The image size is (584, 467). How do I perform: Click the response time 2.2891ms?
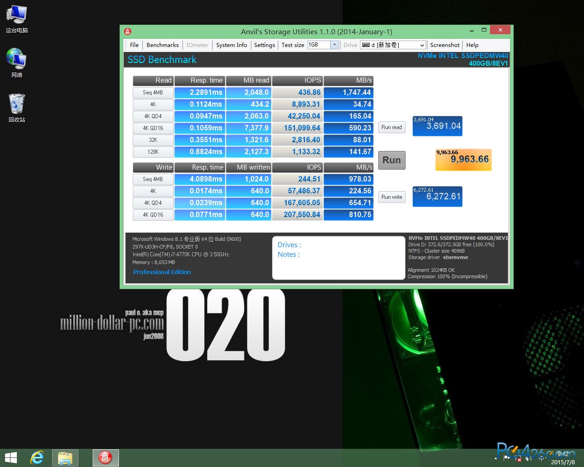point(200,93)
